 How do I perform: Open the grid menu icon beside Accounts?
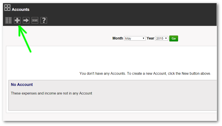pos(7,7)
